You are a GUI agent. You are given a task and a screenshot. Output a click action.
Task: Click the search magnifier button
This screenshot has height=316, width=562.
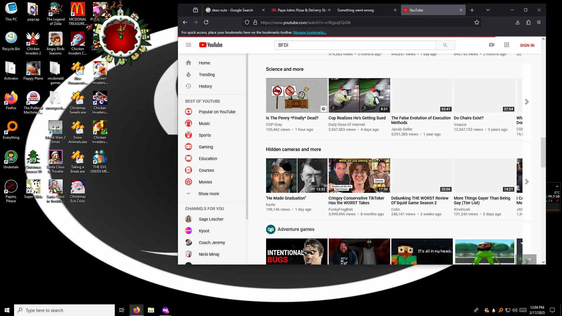(445, 45)
